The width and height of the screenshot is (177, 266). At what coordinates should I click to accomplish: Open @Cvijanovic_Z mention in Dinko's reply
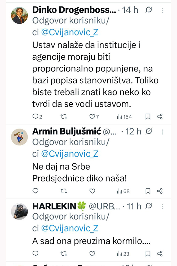(70, 33)
